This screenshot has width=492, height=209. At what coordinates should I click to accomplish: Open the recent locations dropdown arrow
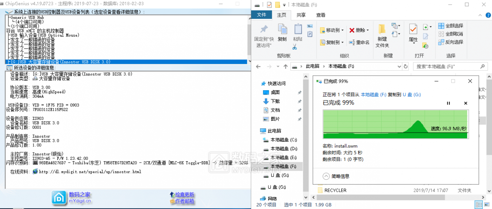(x=277, y=66)
